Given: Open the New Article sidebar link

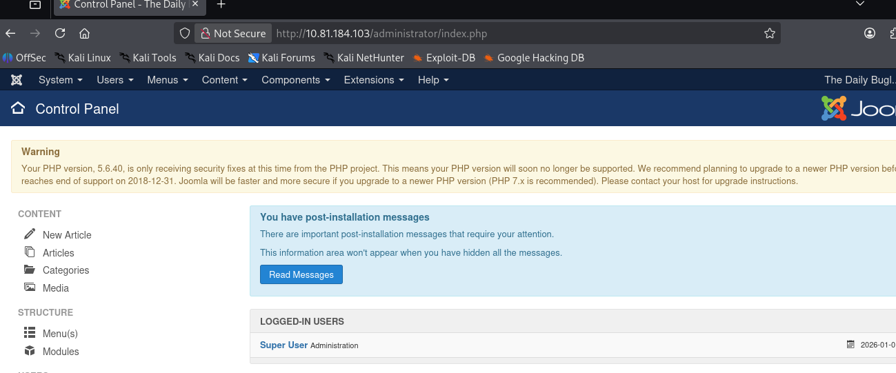Looking at the screenshot, I should click(x=67, y=235).
